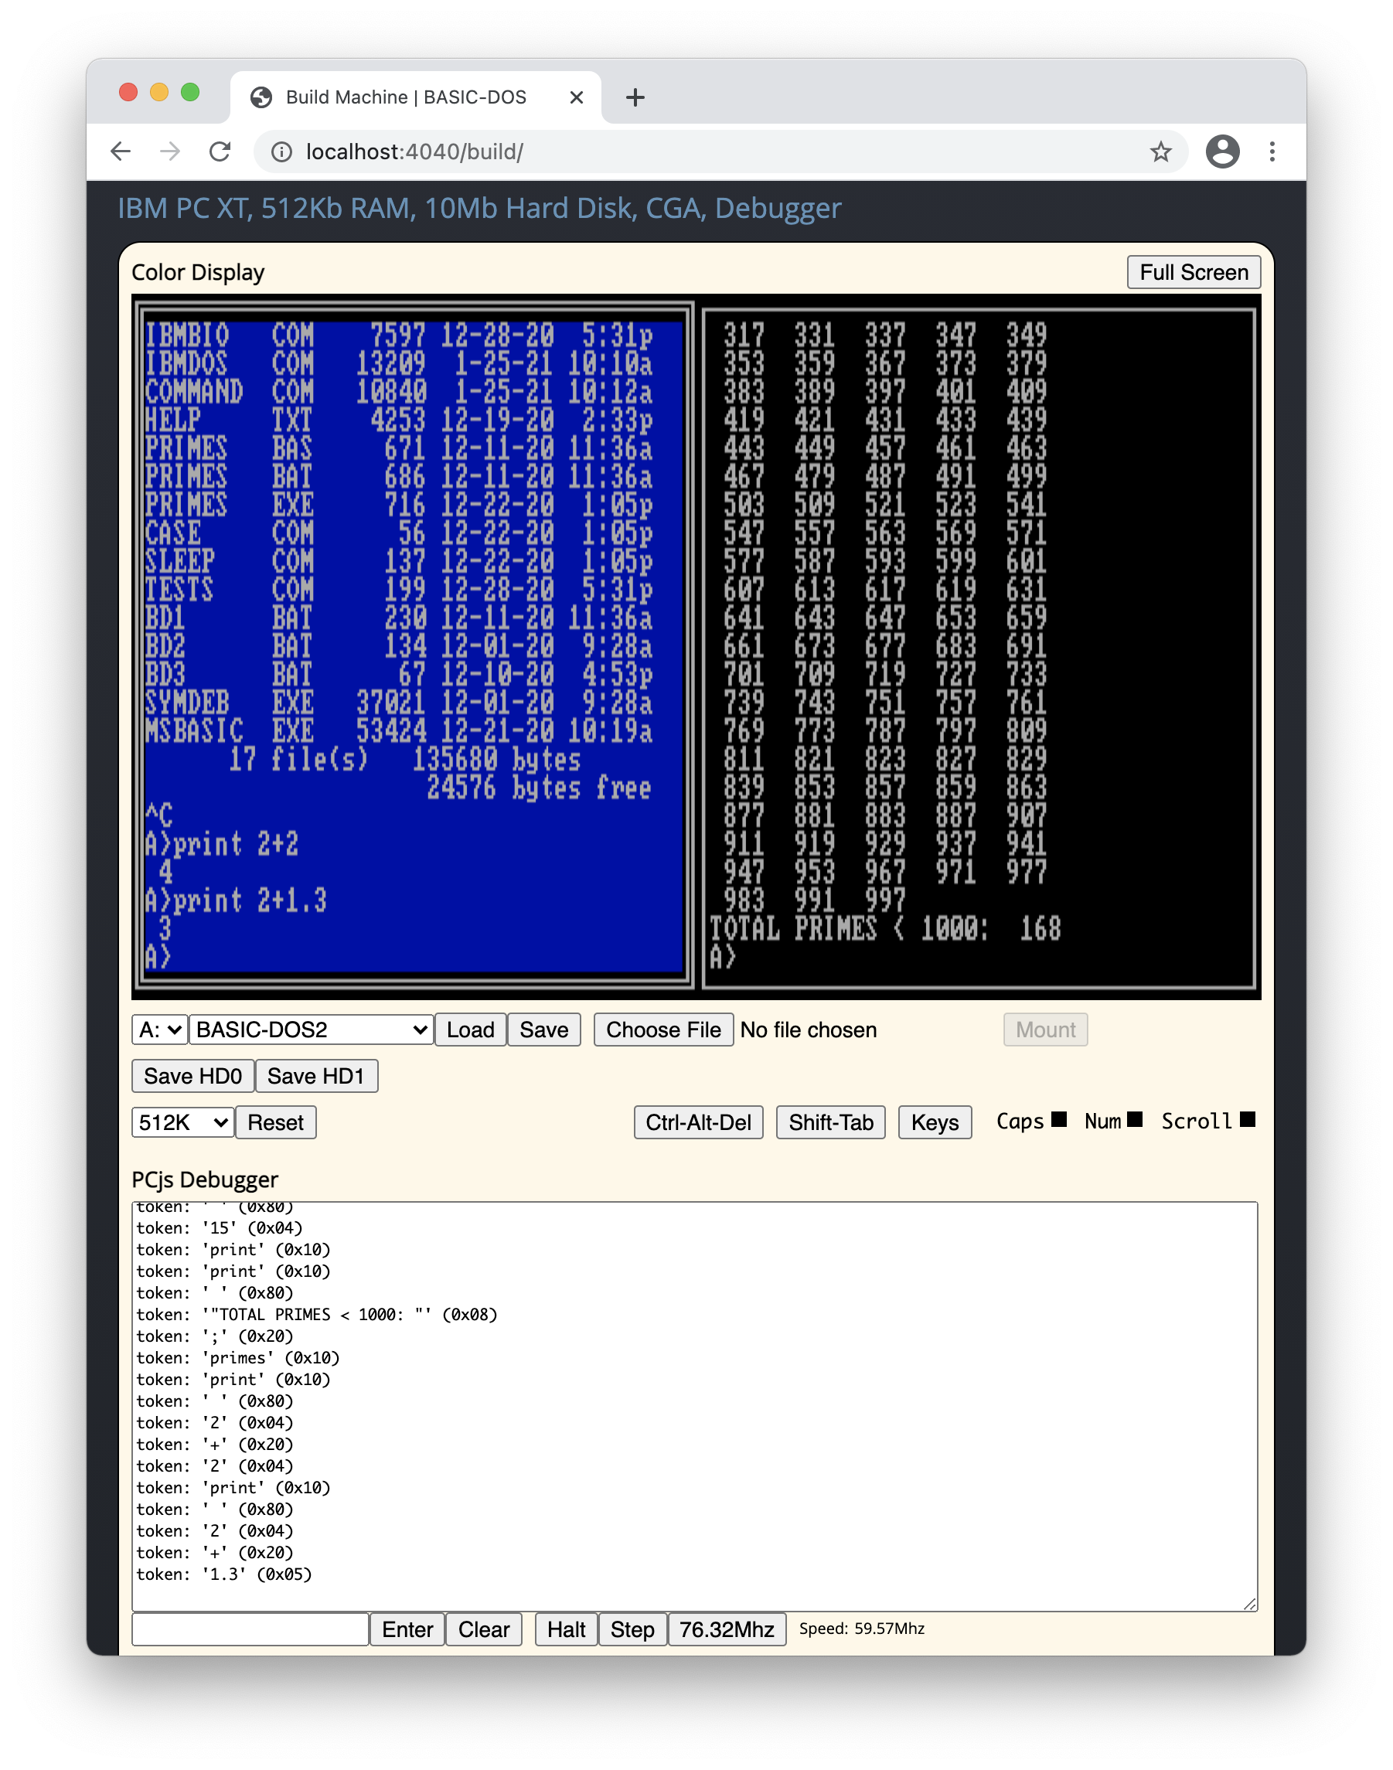Open a new tab with the plus icon

[635, 98]
